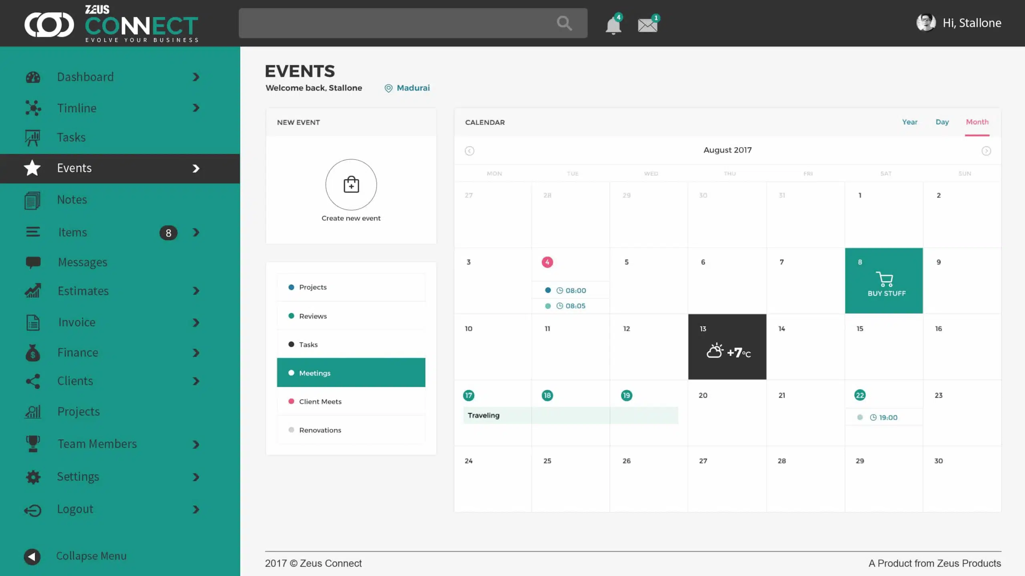Expand the Clients submenu
Image resolution: width=1025 pixels, height=576 pixels.
[196, 381]
